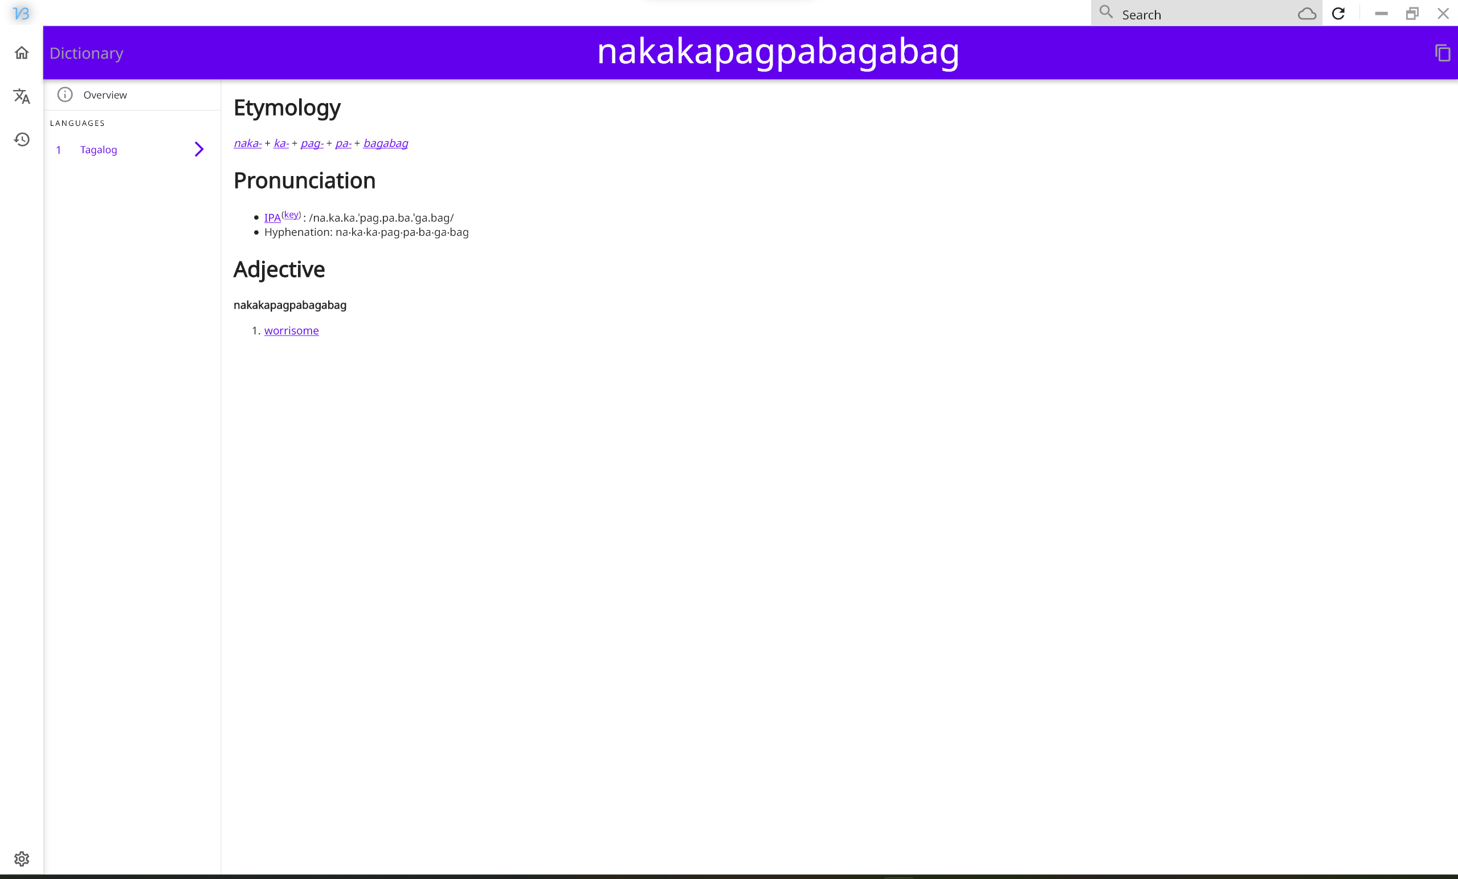Screen dimensions: 1458x879
Task: Open the IPA pronunciation link
Action: (x=272, y=218)
